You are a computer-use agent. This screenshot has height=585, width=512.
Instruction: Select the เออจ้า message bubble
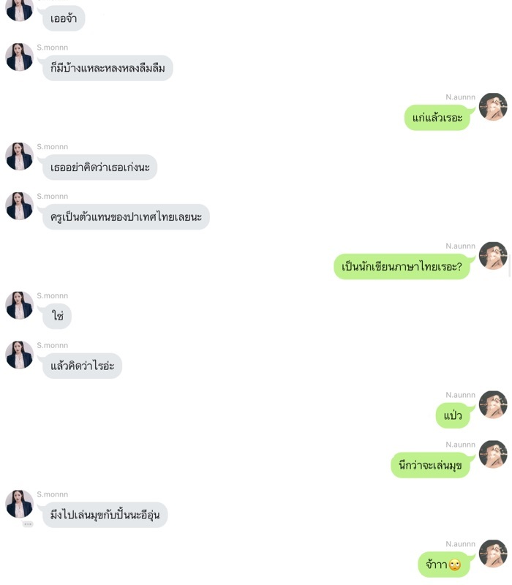click(64, 18)
